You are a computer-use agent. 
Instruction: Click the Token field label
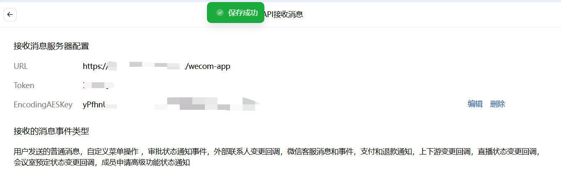[x=24, y=85]
